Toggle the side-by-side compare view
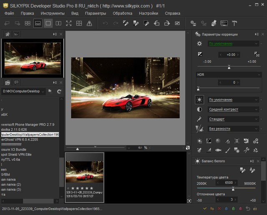This screenshot has width=267, height=215. click(58, 23)
